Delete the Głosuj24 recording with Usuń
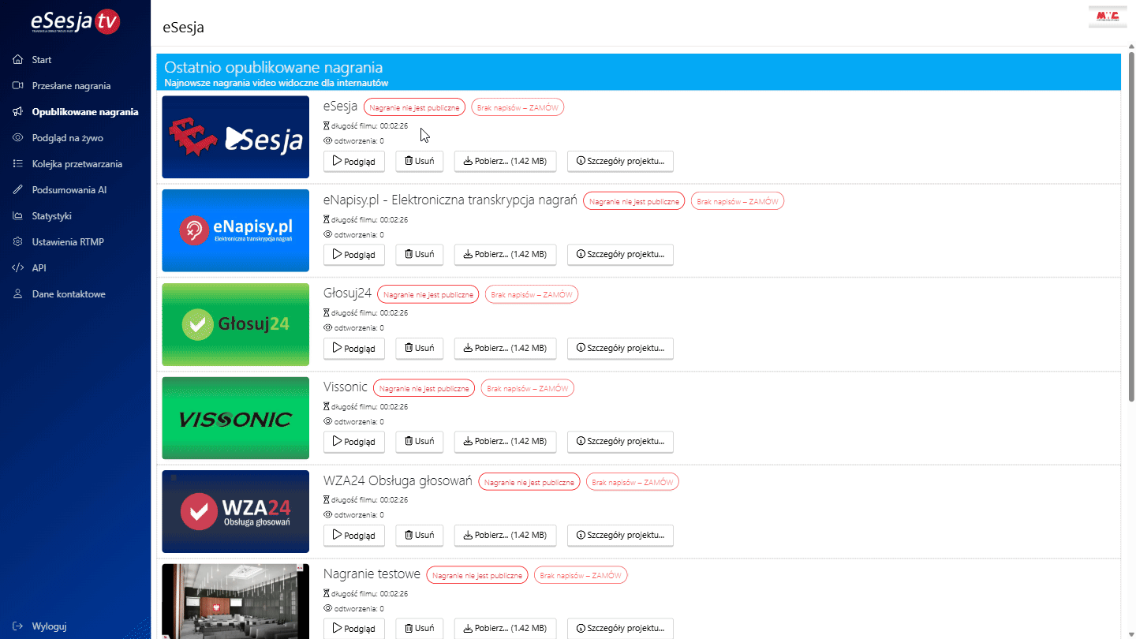Viewport: 1136px width, 639px height. [x=419, y=348]
